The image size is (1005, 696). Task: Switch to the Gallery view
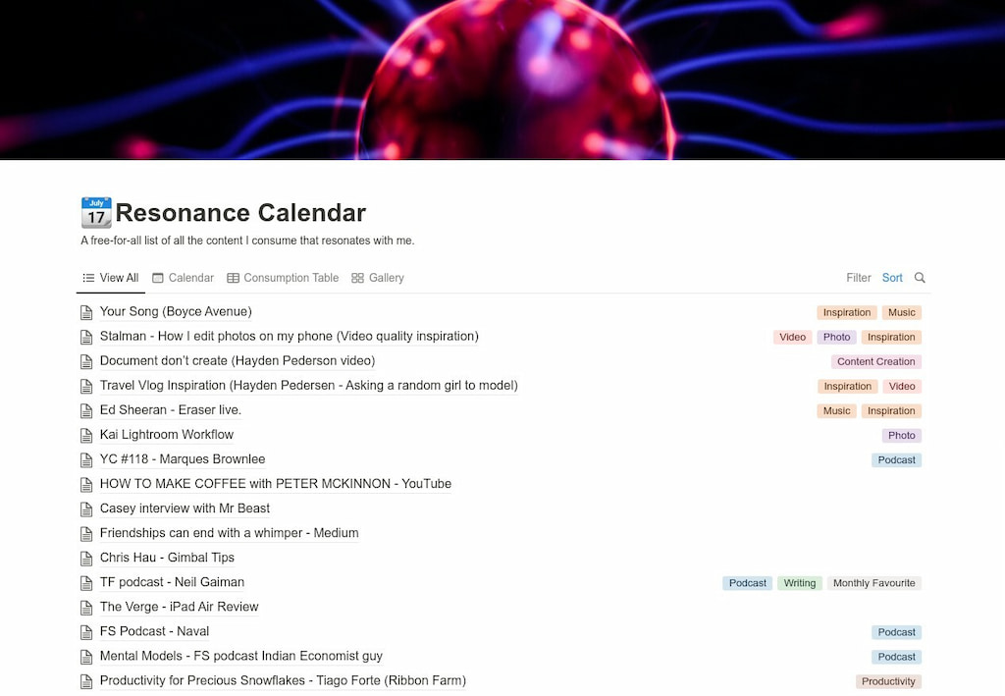385,278
